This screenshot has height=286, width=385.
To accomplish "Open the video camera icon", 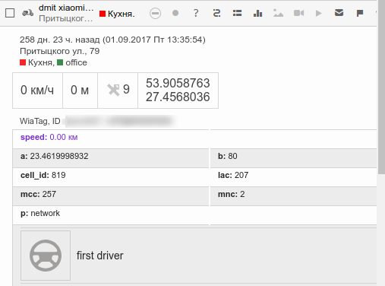I will point(298,13).
